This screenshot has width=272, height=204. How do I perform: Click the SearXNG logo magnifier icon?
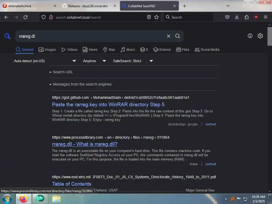pyautogui.click(x=7, y=36)
